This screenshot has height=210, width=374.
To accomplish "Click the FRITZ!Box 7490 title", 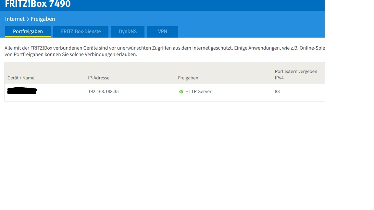I will click(x=38, y=4).
